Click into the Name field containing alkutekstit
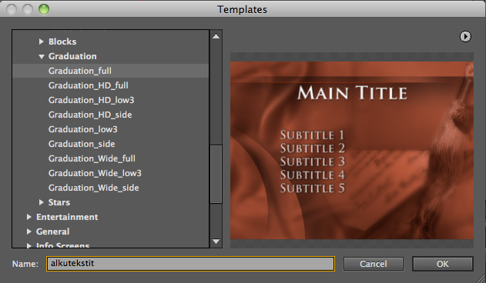Viewport: 486px width, 283px height. click(190, 264)
